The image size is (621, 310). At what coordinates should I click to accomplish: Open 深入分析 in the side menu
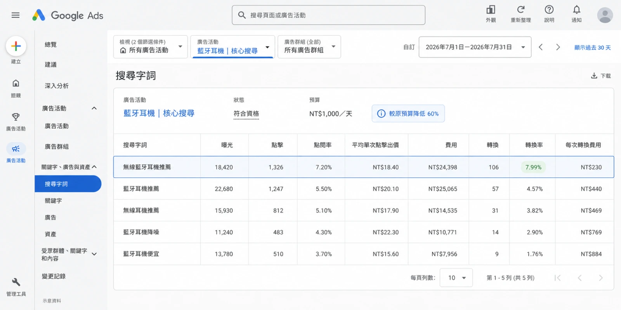point(57,86)
